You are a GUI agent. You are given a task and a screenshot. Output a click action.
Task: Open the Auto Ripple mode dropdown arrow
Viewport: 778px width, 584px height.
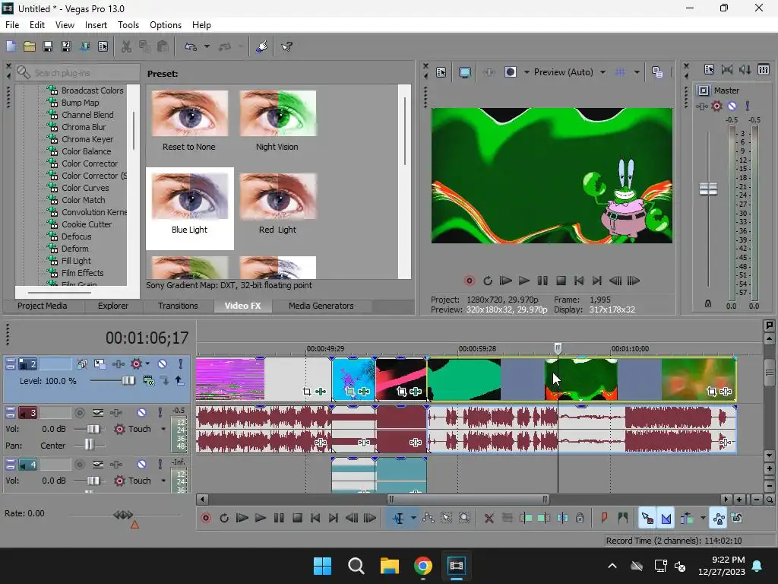coord(703,518)
